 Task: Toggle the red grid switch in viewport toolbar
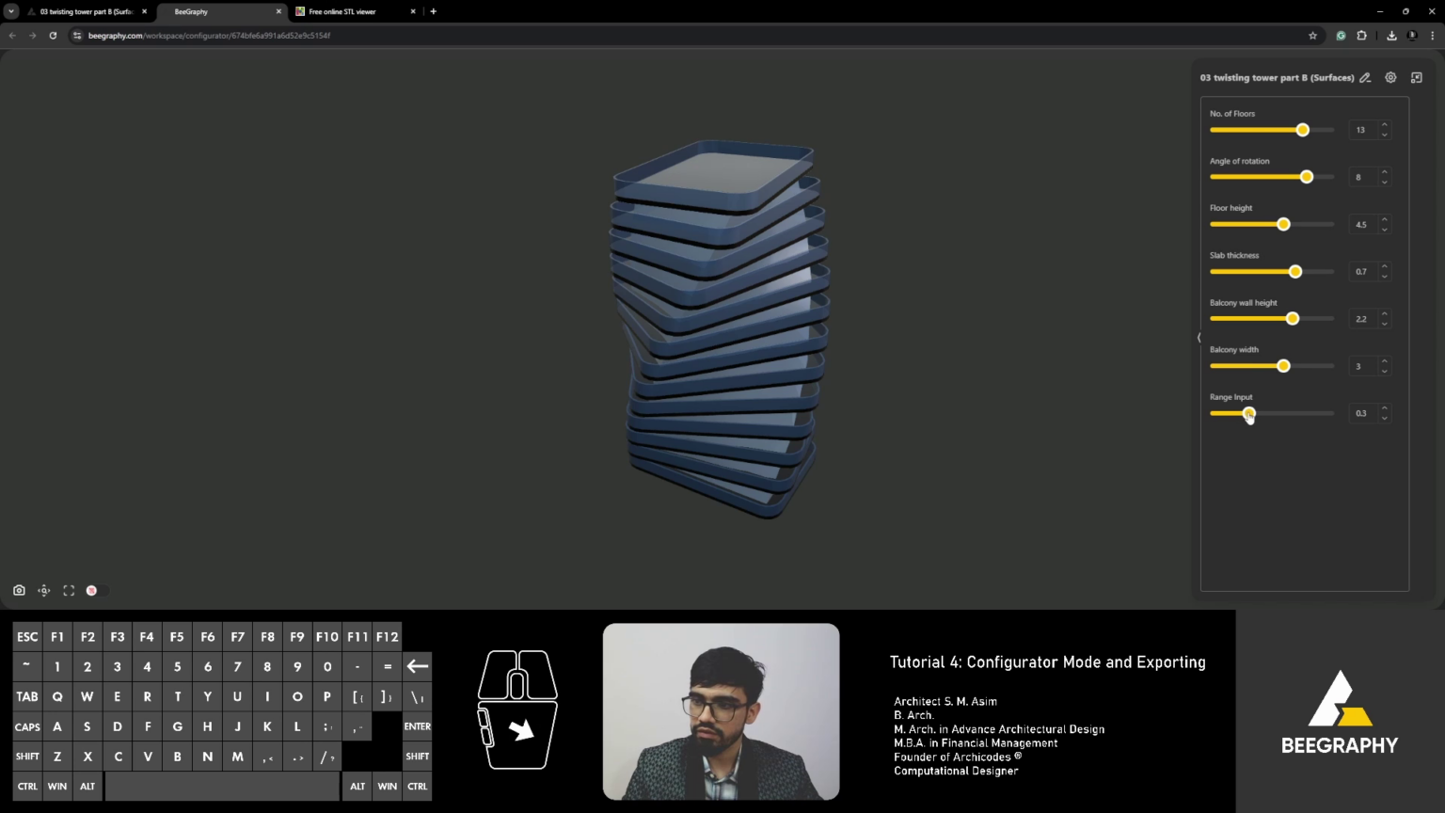91,590
